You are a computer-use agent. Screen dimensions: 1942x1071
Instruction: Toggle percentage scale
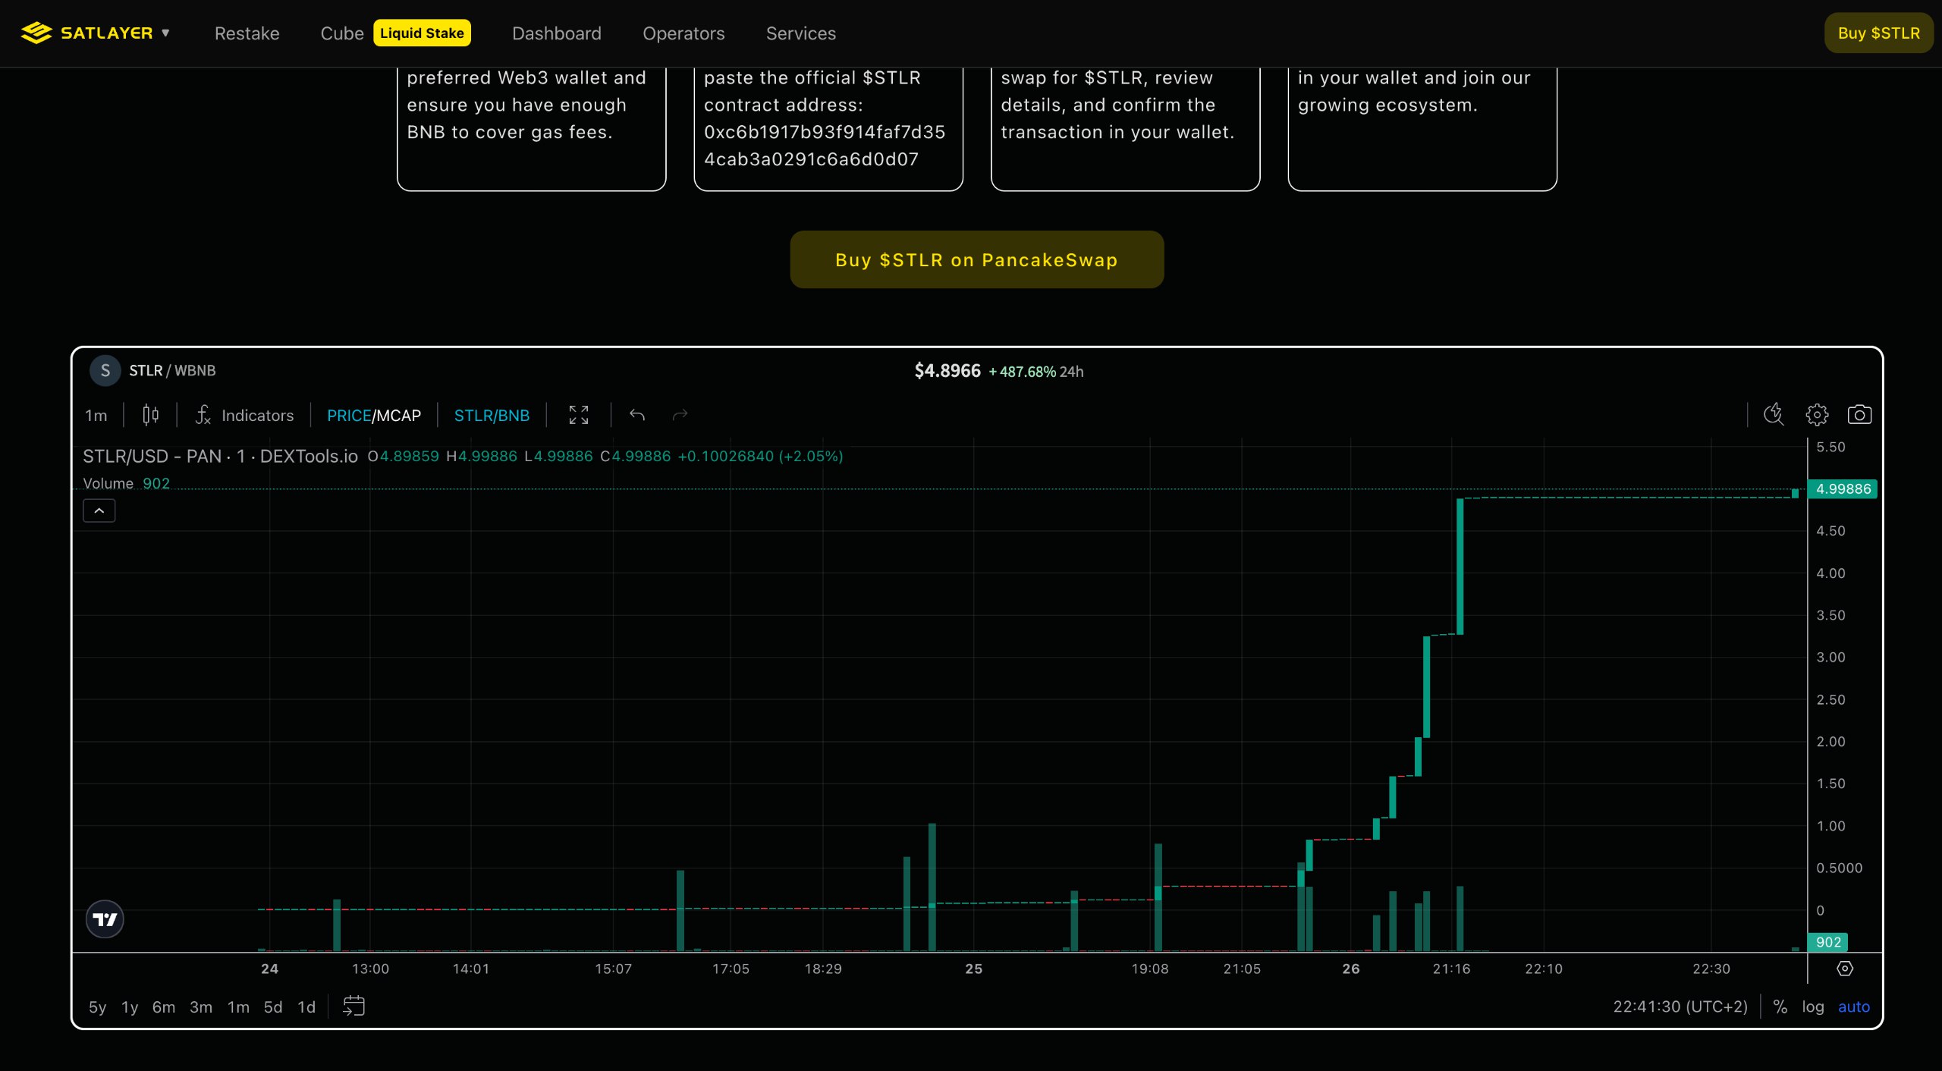tap(1780, 1007)
